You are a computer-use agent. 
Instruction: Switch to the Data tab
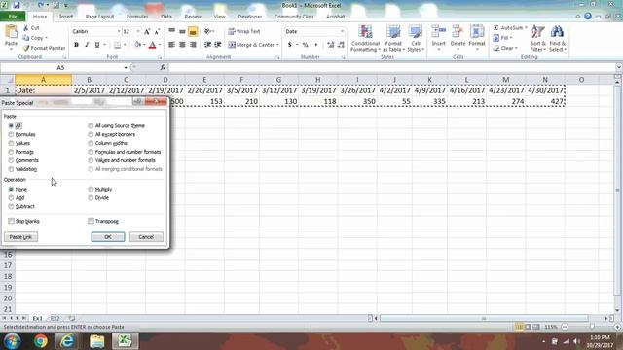click(166, 17)
